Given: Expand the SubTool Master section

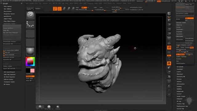Looking at the screenshot, I should [8, 80].
